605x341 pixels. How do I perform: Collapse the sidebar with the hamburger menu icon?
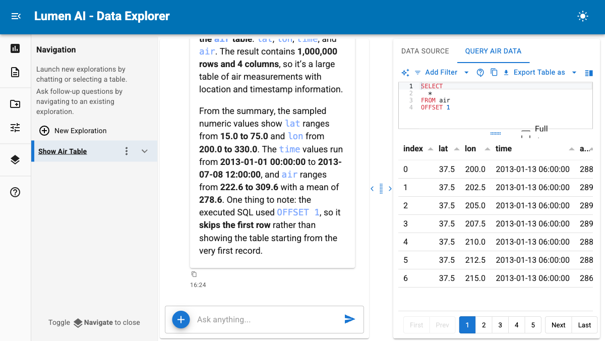[x=16, y=17]
